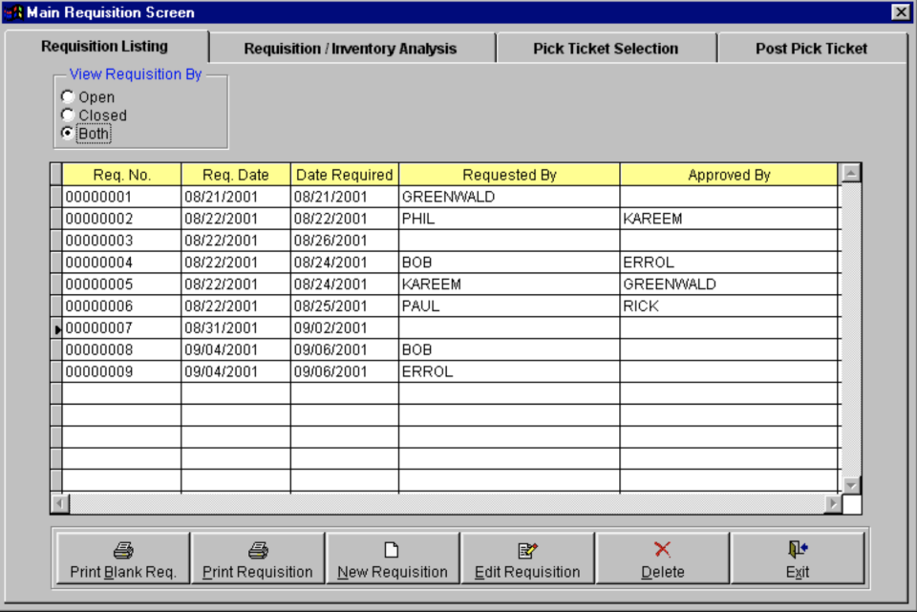The width and height of the screenshot is (917, 612).
Task: Switch to the Post Pick Ticket tab
Action: coord(811,48)
